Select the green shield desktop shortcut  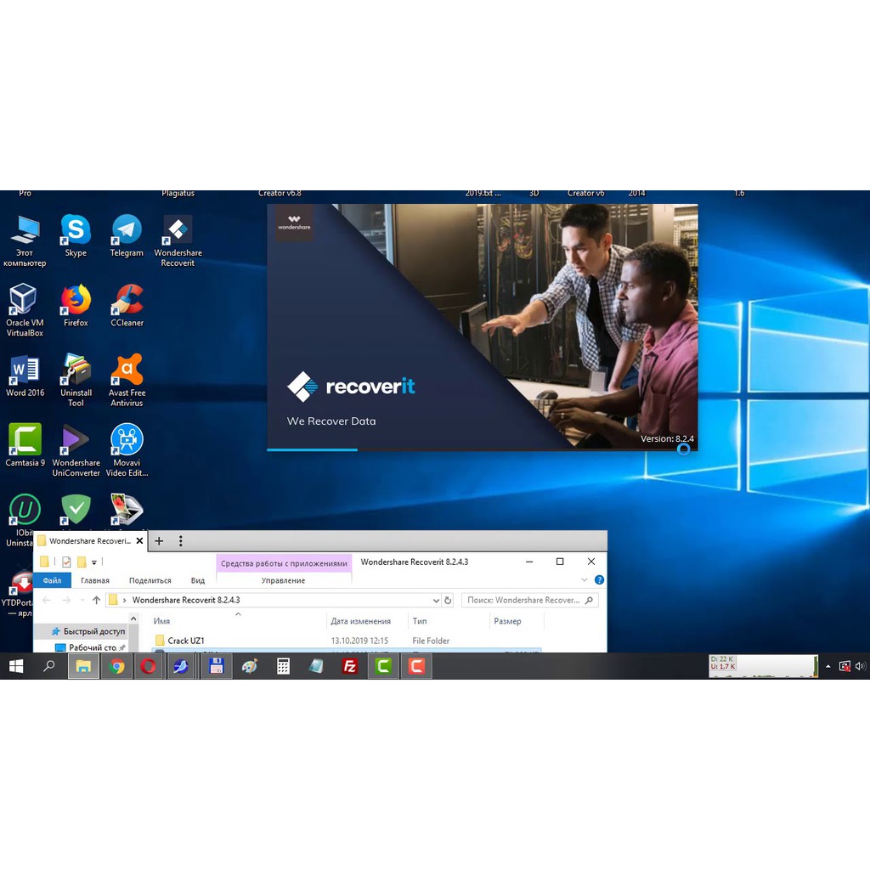(x=76, y=510)
